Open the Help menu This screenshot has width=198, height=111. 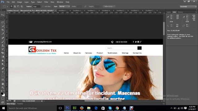(67, 2)
